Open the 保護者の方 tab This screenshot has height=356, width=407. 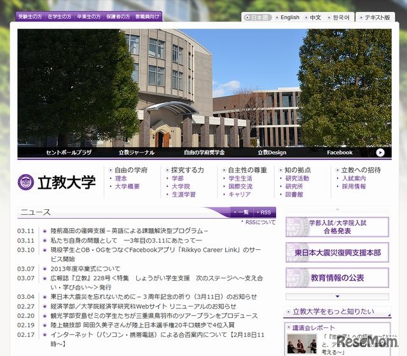pos(118,17)
